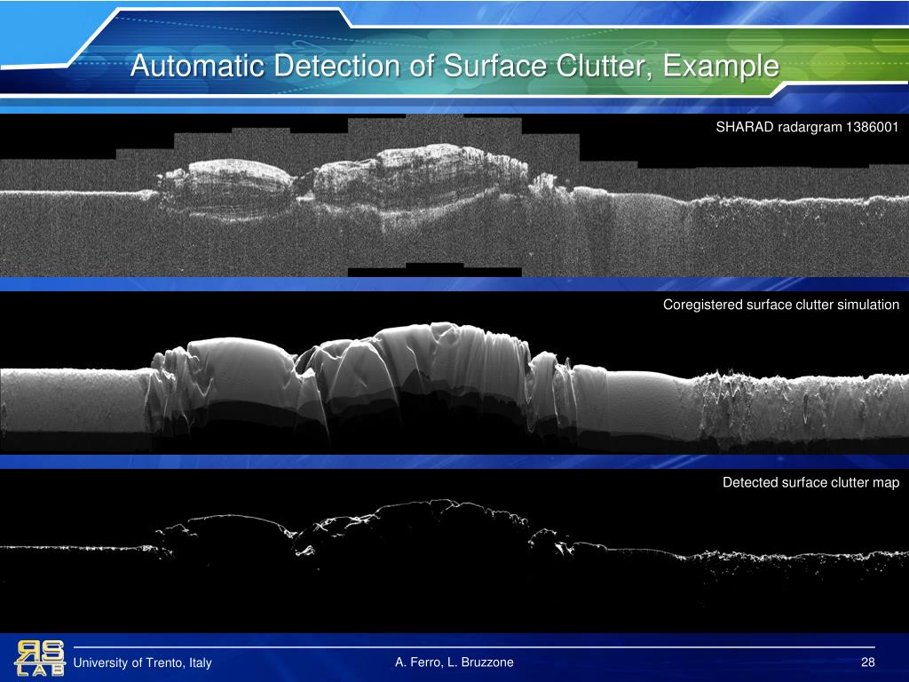909x682 pixels.
Task: Click the 'SHARAD radargram 1386001' label
Action: tap(807, 127)
